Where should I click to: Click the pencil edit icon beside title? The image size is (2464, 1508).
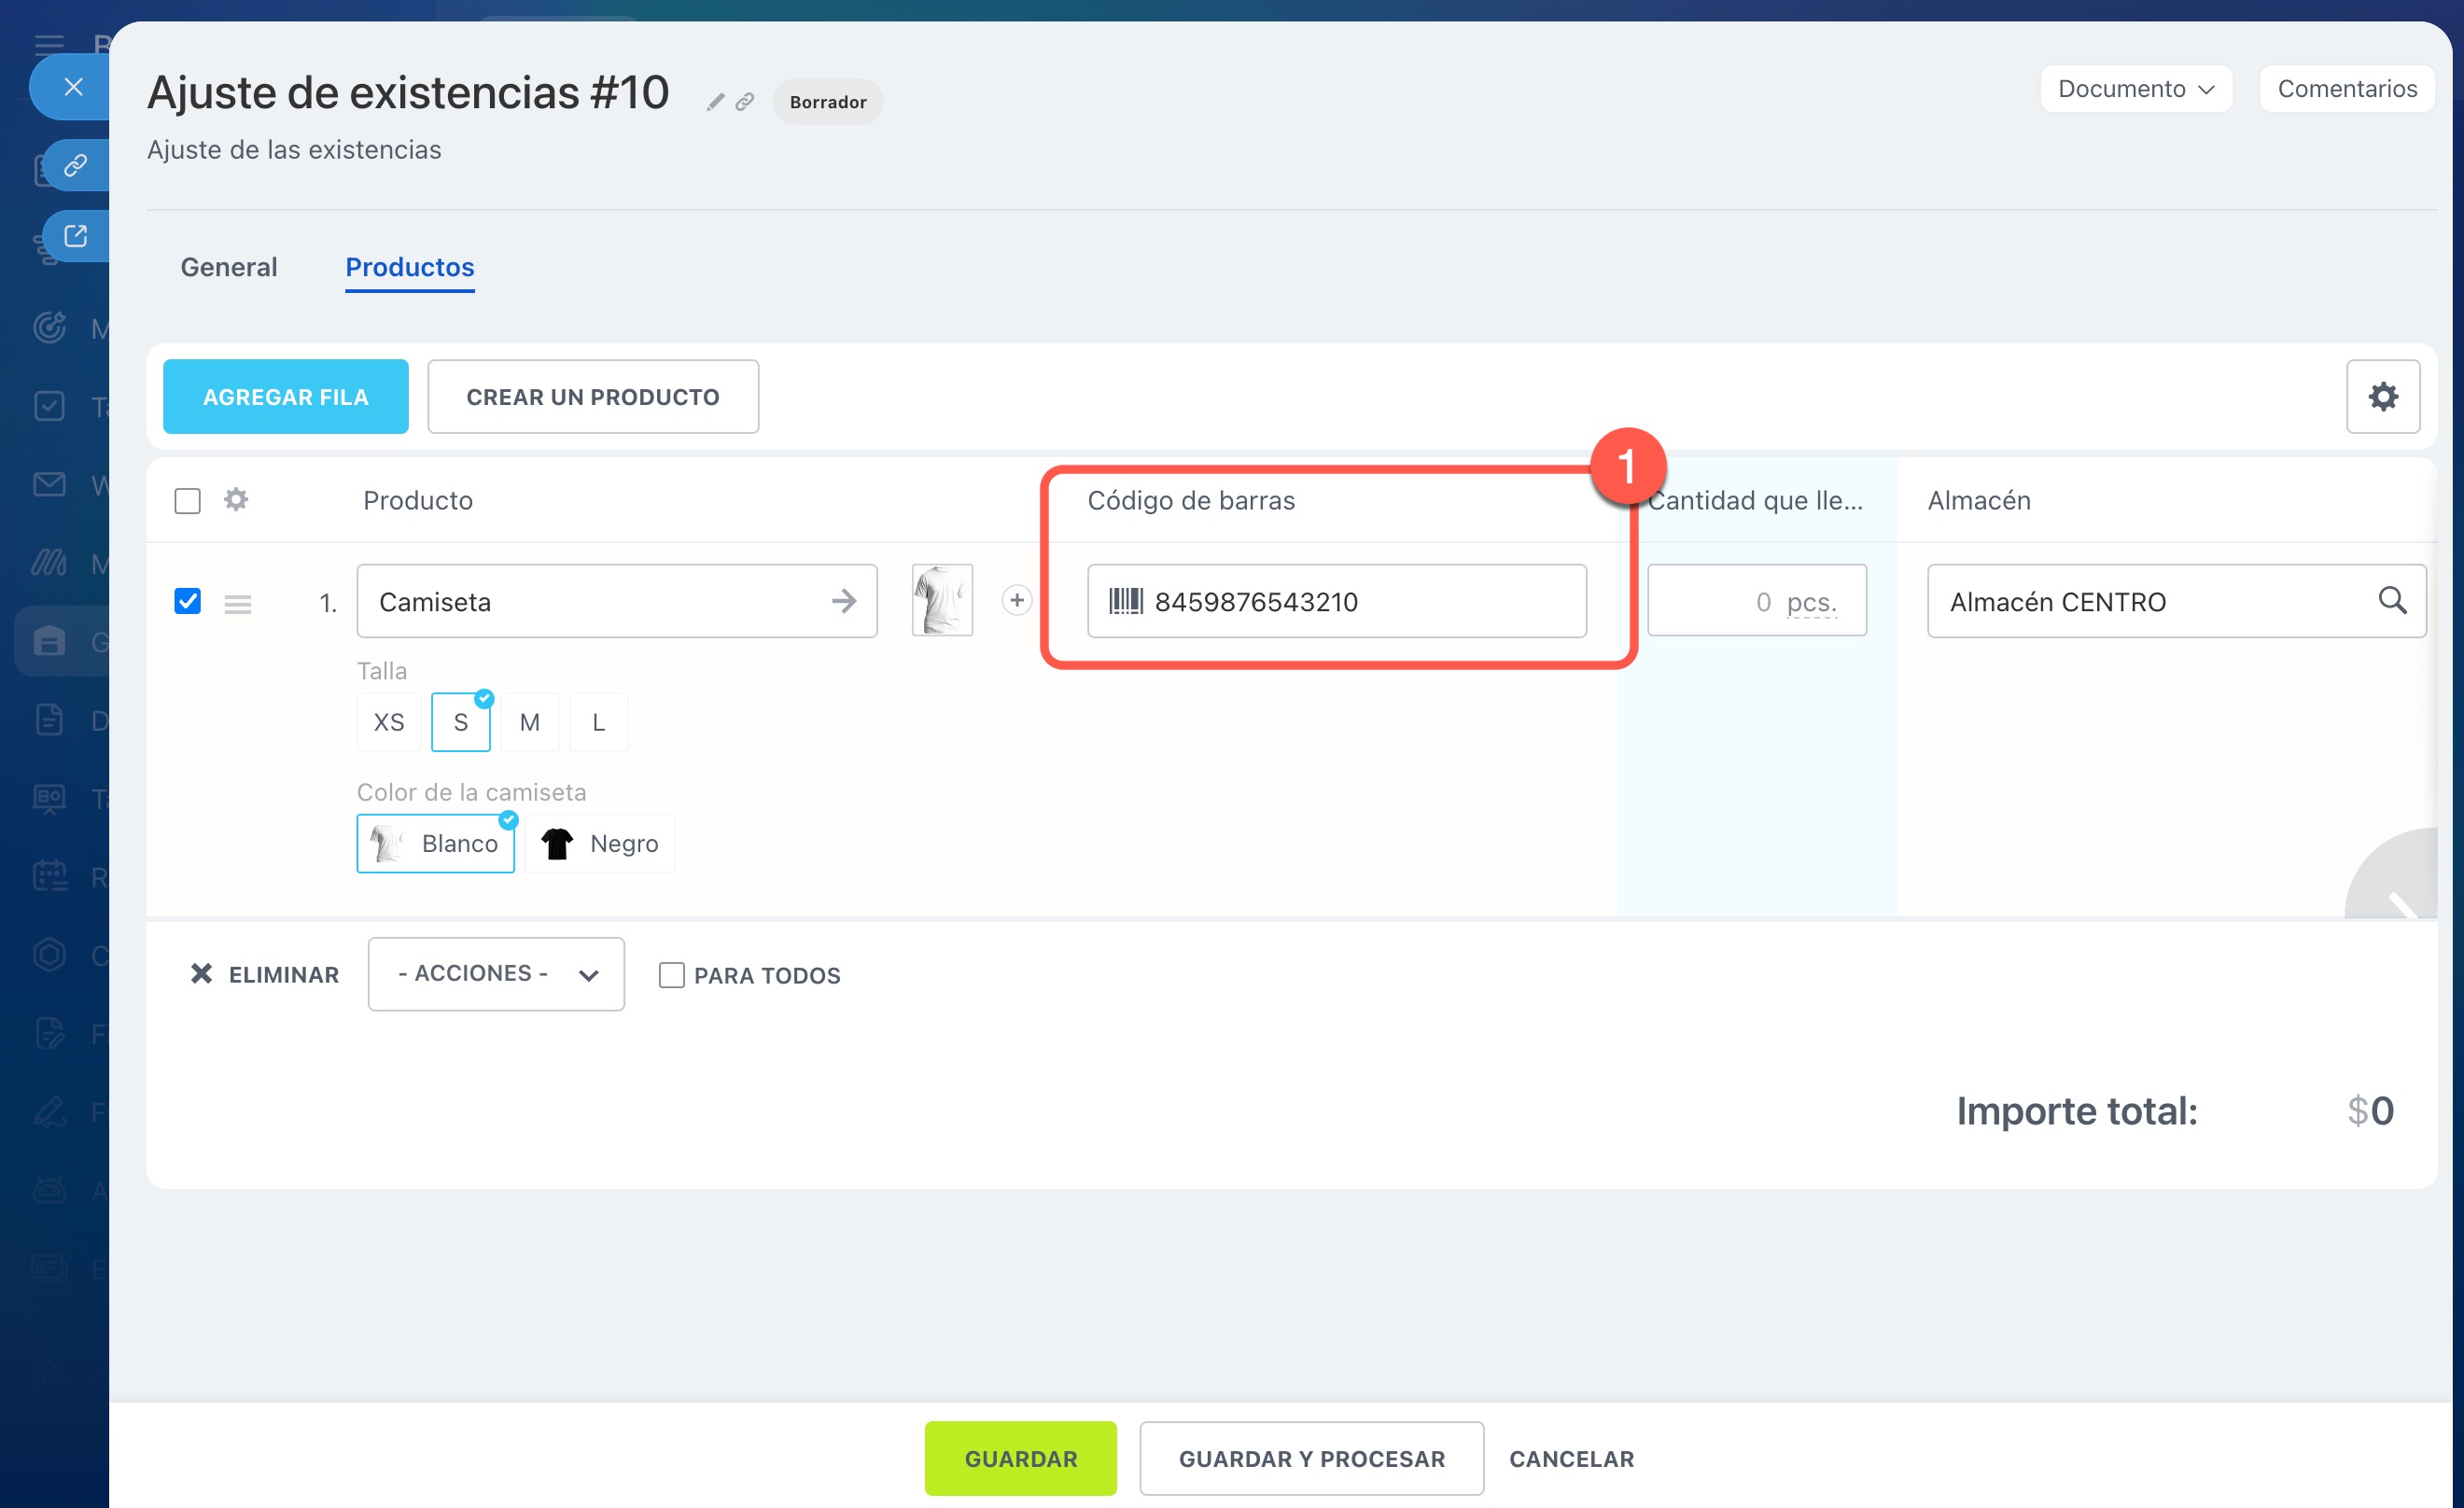(x=715, y=102)
